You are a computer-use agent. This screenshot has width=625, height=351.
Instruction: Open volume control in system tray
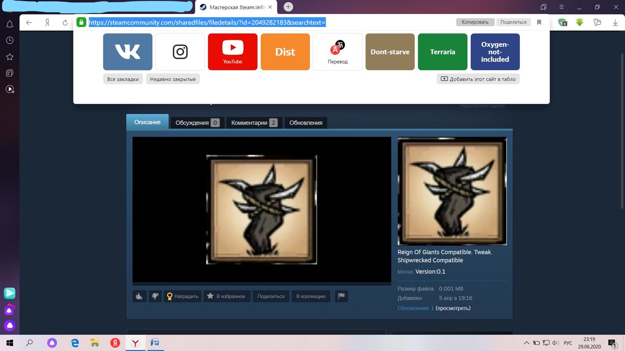tap(555, 343)
